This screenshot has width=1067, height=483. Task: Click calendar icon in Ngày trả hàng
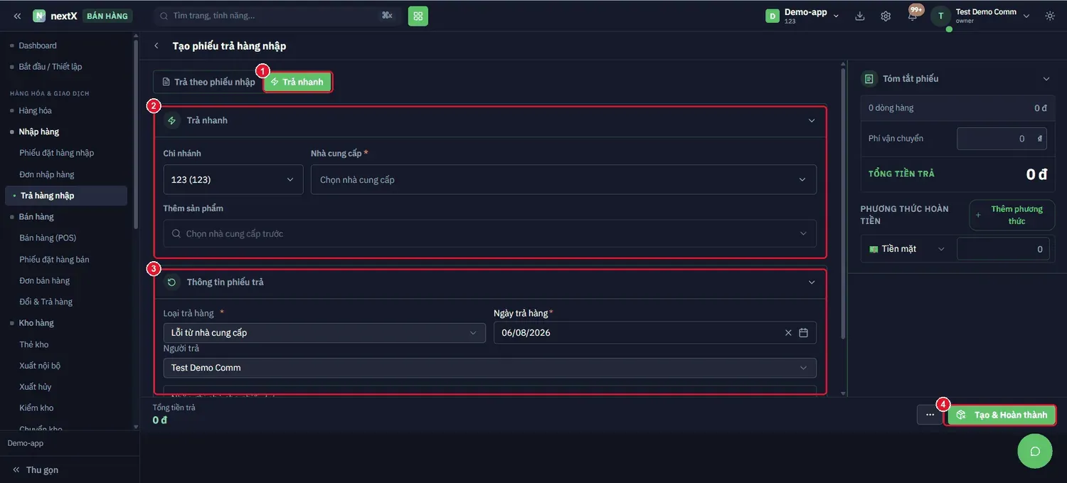(x=804, y=333)
